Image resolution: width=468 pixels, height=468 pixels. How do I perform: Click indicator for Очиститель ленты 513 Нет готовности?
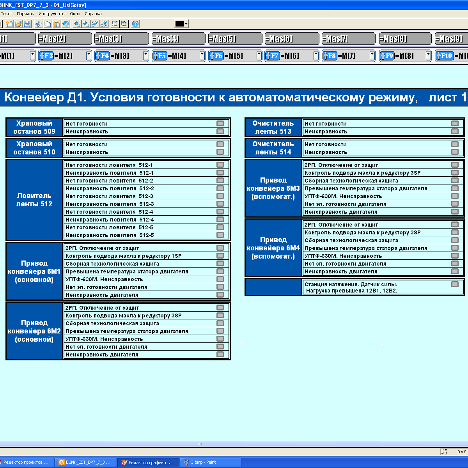pos(455,123)
